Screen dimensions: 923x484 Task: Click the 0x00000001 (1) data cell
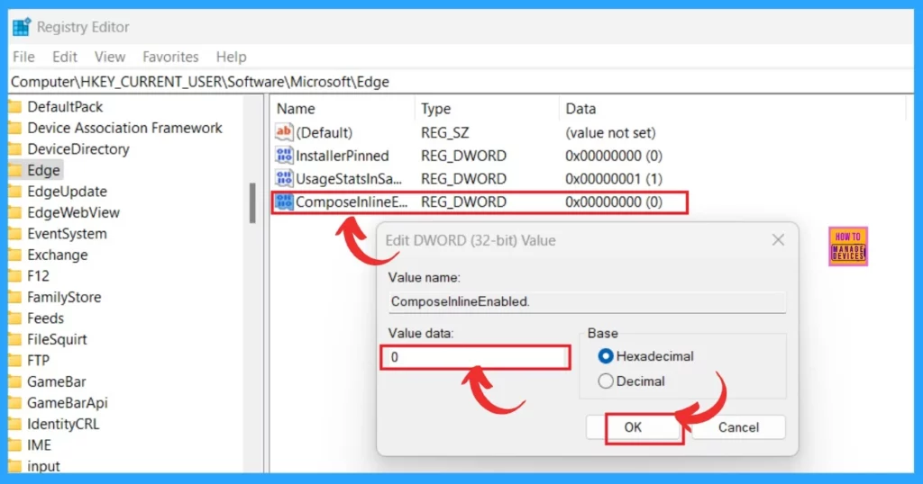click(613, 178)
